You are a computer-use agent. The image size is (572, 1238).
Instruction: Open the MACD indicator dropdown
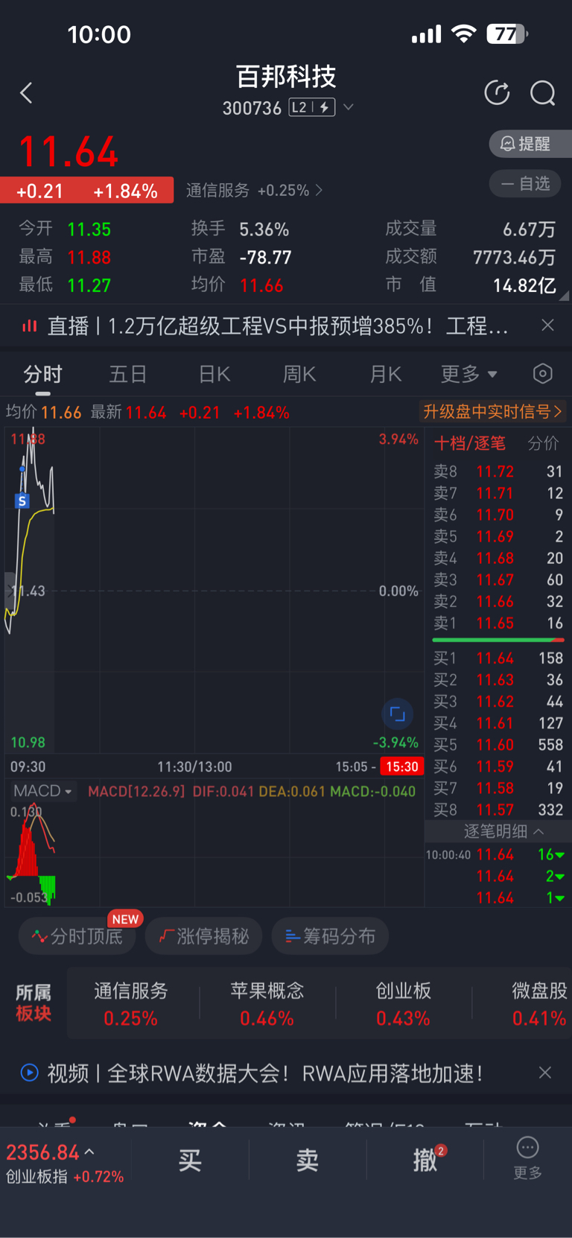[x=42, y=791]
